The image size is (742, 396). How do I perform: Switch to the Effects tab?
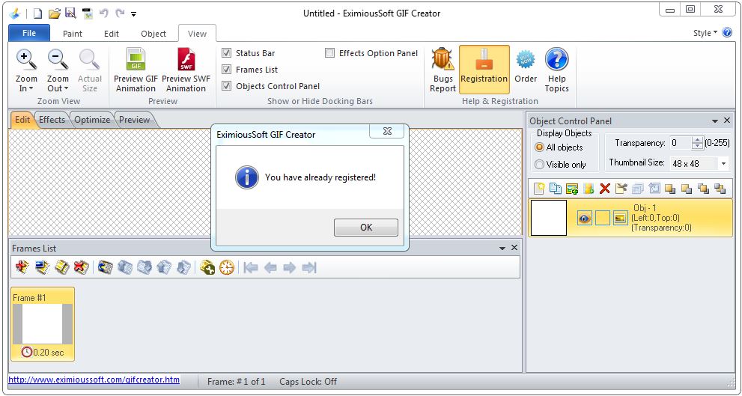click(52, 120)
